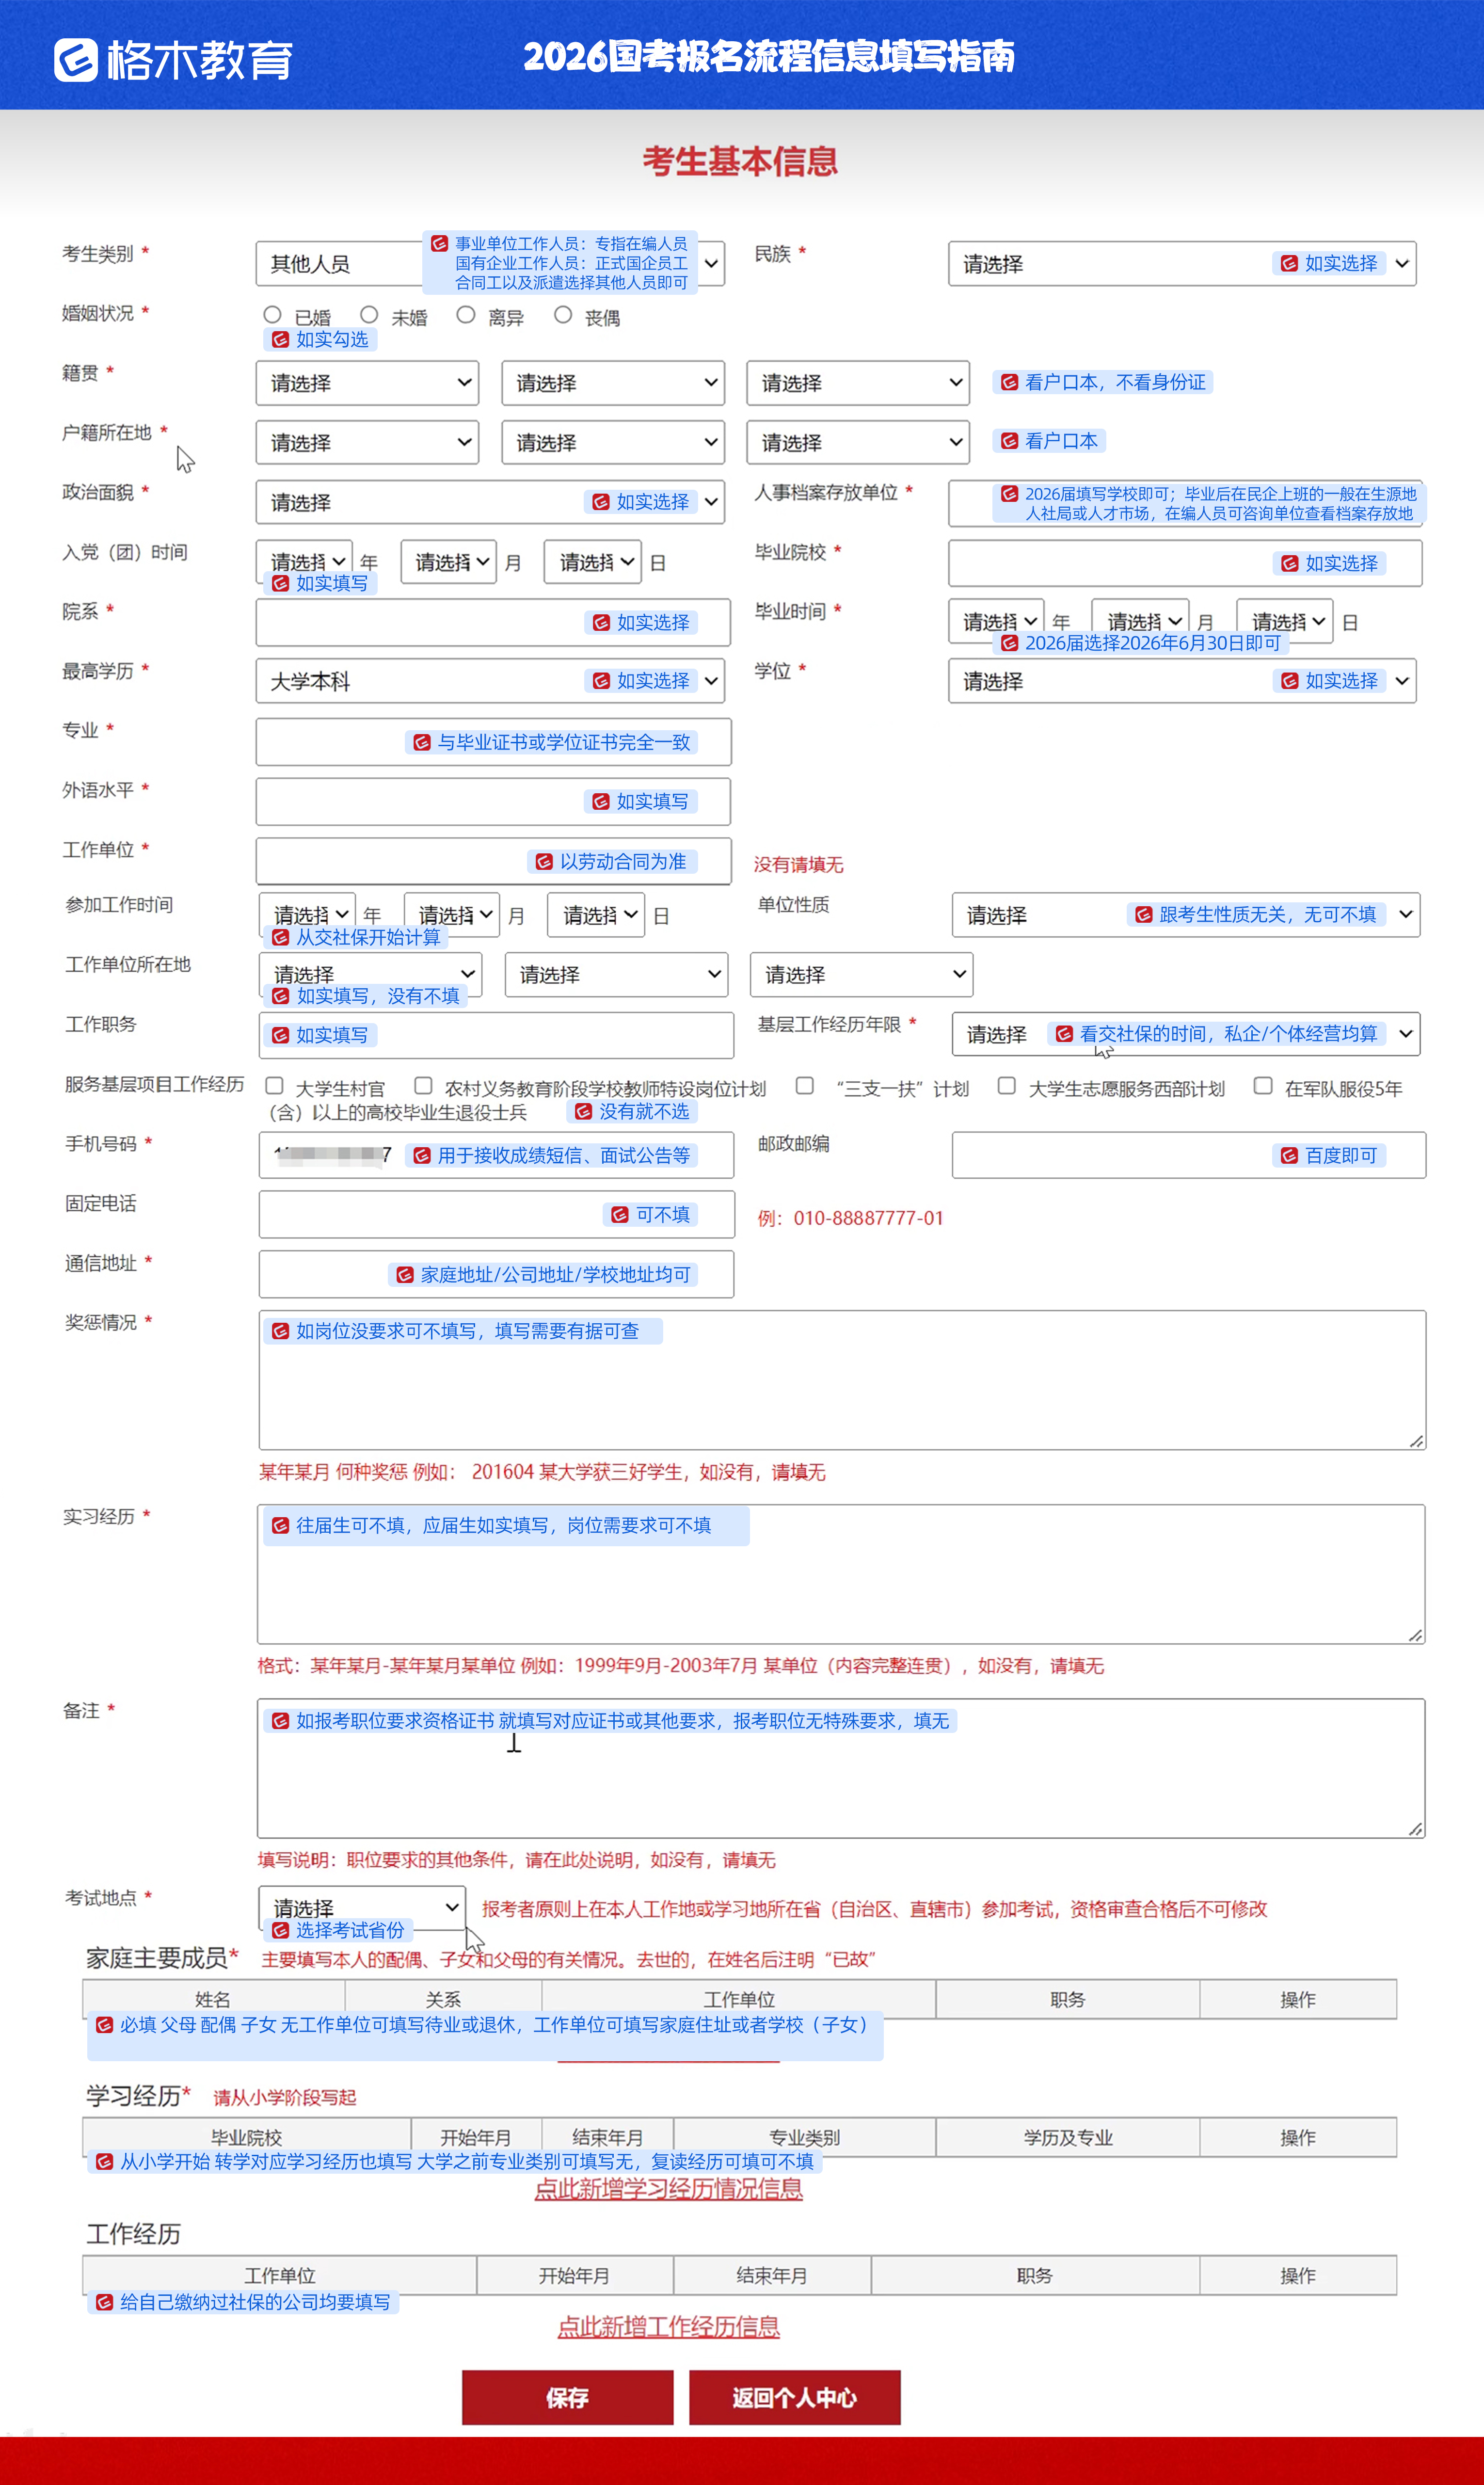
Task: Expand the 考试地点 province dropdown
Action: click(x=361, y=1907)
